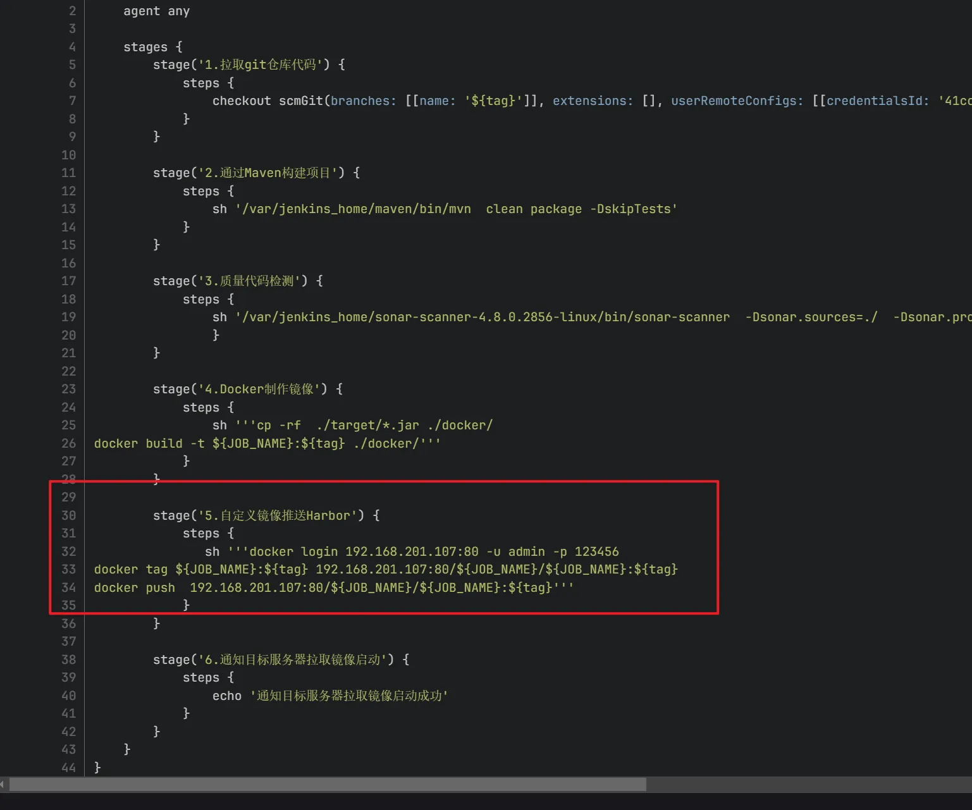Click the horizontal scrollbar thumb

328,785
